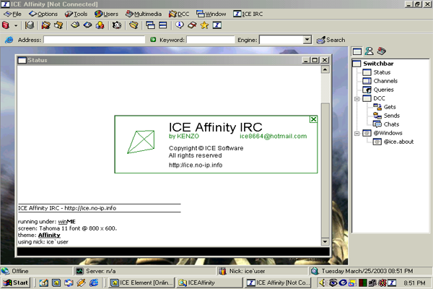This screenshot has height=289, width=433.
Task: Switch to ICEAffinity folder taskbar button
Action: tap(209, 282)
